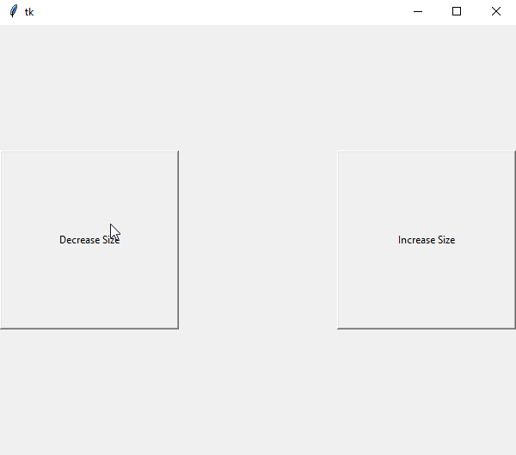This screenshot has height=455, width=516.
Task: Maximize the tk window
Action: [457, 11]
